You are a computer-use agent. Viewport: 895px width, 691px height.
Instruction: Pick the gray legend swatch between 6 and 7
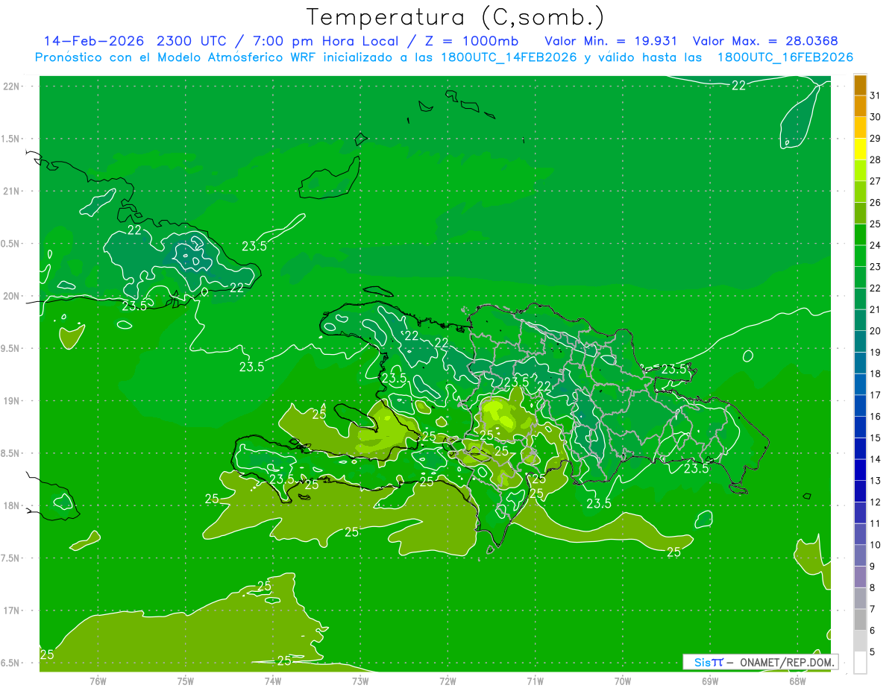point(860,620)
